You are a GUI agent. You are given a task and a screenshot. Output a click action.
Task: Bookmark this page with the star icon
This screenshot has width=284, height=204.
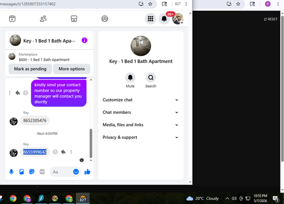point(150,4)
